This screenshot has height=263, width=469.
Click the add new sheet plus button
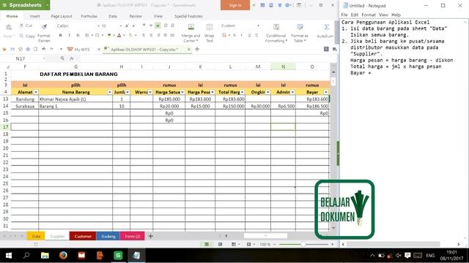click(151, 236)
